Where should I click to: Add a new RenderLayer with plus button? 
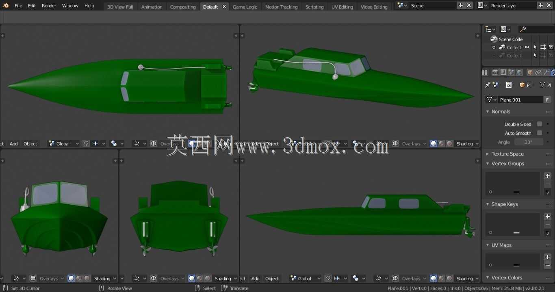tap(540, 6)
